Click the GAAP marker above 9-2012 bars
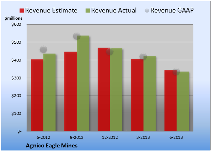This screenshot has height=151, width=211. point(77,36)
